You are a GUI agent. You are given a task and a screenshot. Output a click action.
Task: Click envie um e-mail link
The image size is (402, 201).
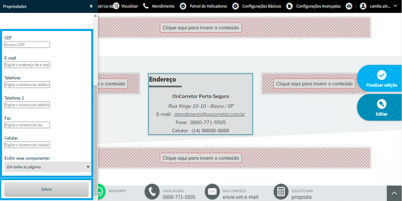coord(240,197)
